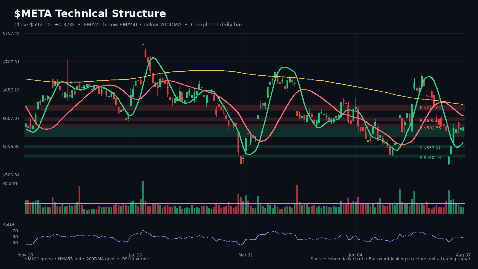
Task: Click the "+0.37%" daily change value
Action: (x=64, y=25)
